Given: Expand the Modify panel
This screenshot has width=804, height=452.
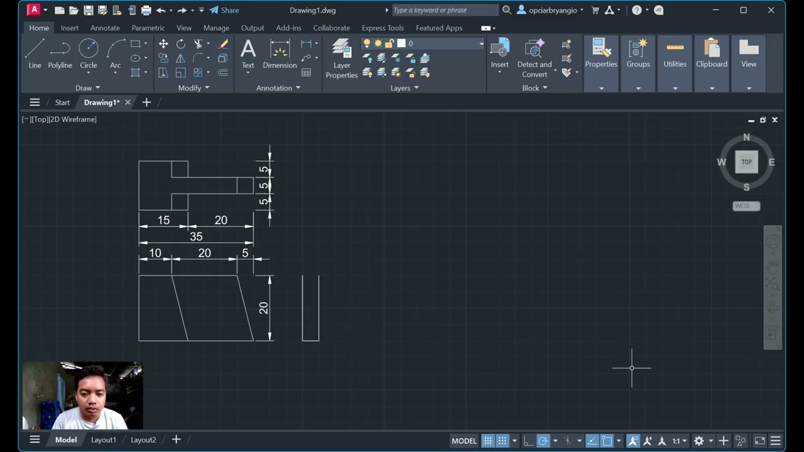Looking at the screenshot, I should [194, 88].
